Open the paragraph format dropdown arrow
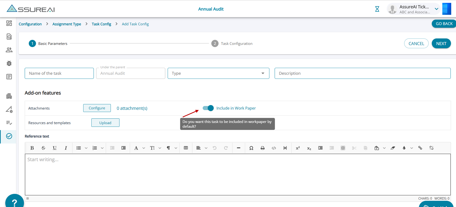456x207 pixels. coord(176,148)
